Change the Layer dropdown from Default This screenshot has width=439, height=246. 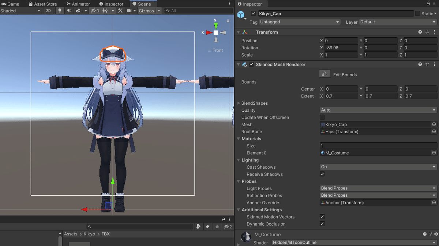397,22
